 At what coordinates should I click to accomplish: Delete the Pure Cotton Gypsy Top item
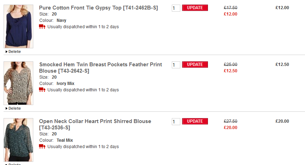(x=15, y=52)
